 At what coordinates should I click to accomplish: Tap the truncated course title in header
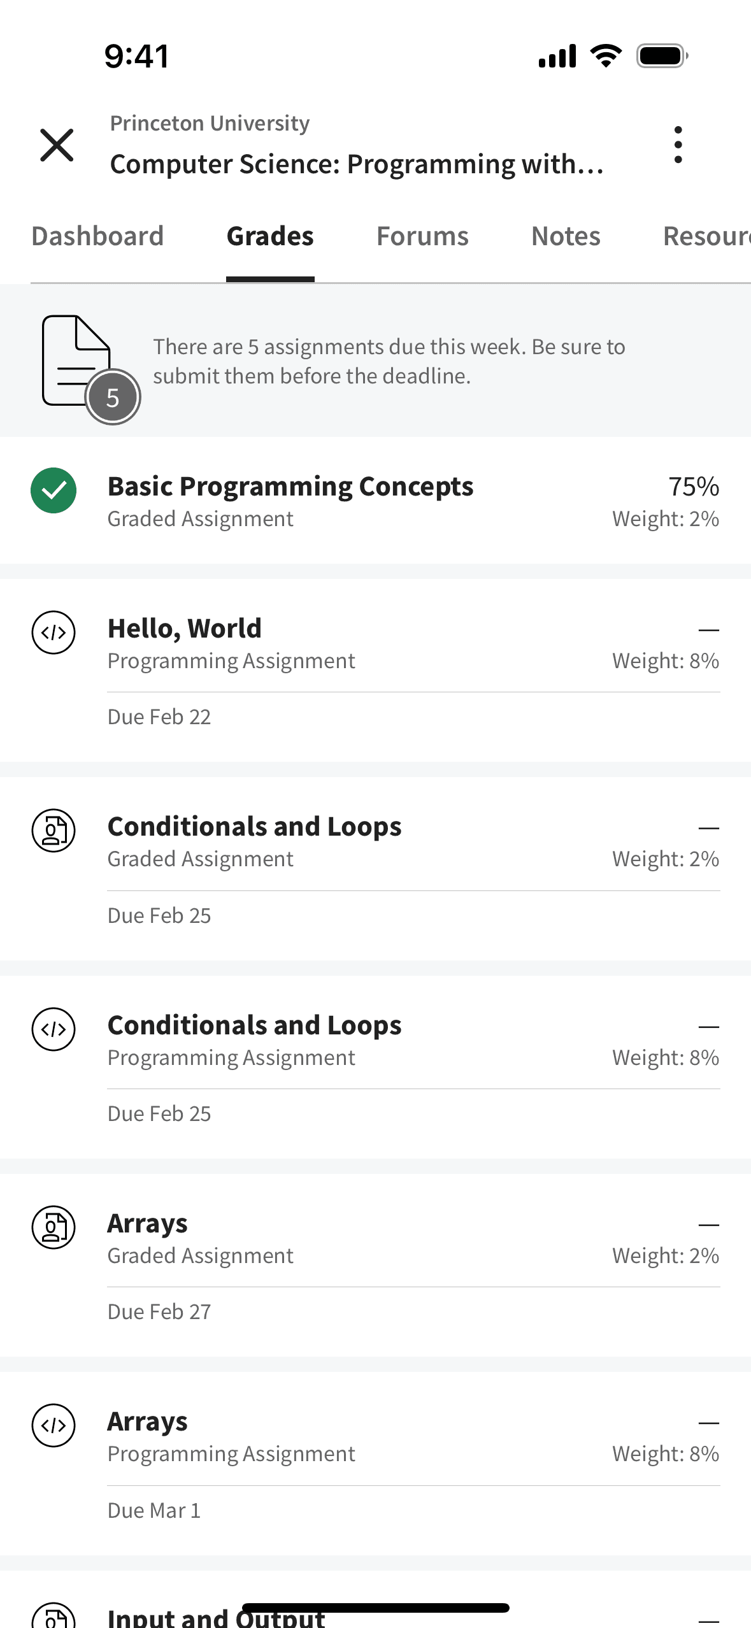[357, 164]
